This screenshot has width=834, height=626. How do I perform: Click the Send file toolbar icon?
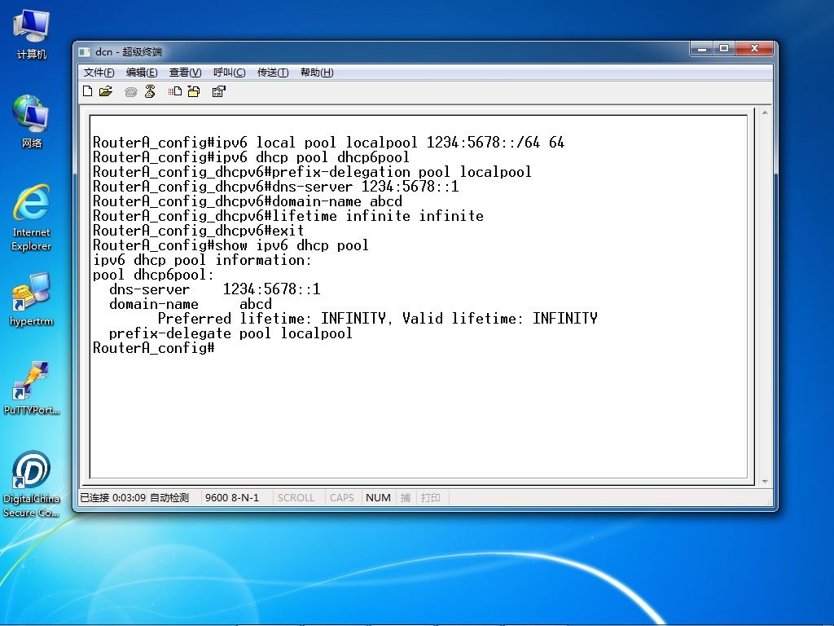click(175, 91)
